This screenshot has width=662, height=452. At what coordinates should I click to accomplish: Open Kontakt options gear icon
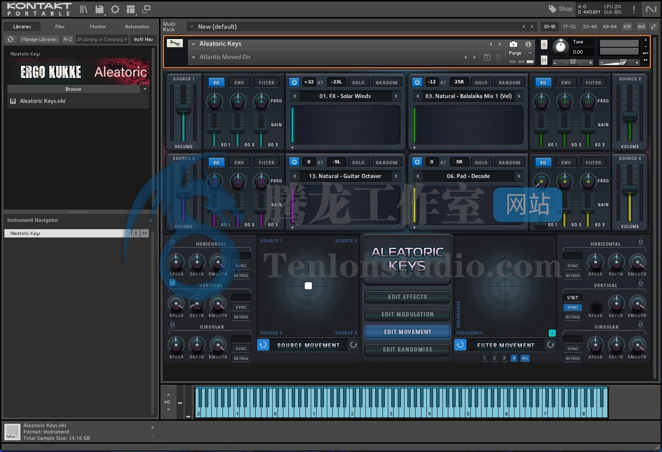115,9
